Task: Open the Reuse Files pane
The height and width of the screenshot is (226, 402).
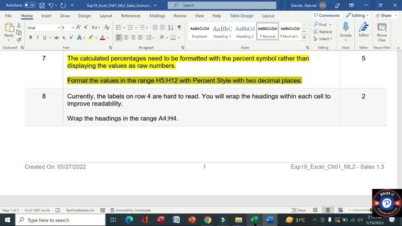Action: (382, 32)
